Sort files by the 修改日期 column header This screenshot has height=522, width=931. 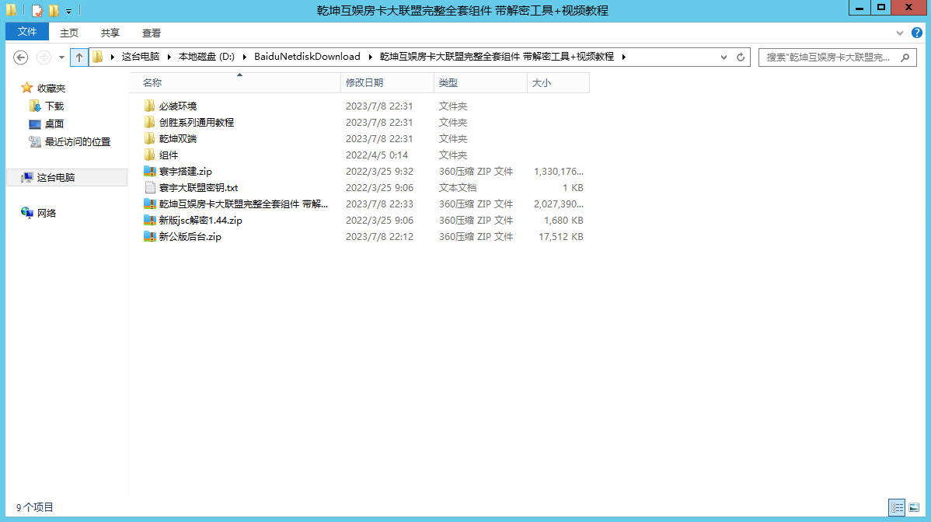click(364, 82)
